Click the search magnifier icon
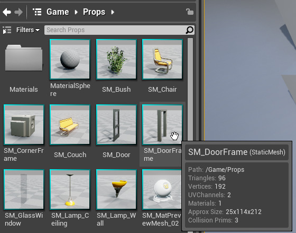The width and height of the screenshot is (296, 233). tap(190, 30)
